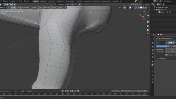Toggle viewport overlays display
Image resolution: width=176 pixels, height=99 pixels.
130,7
